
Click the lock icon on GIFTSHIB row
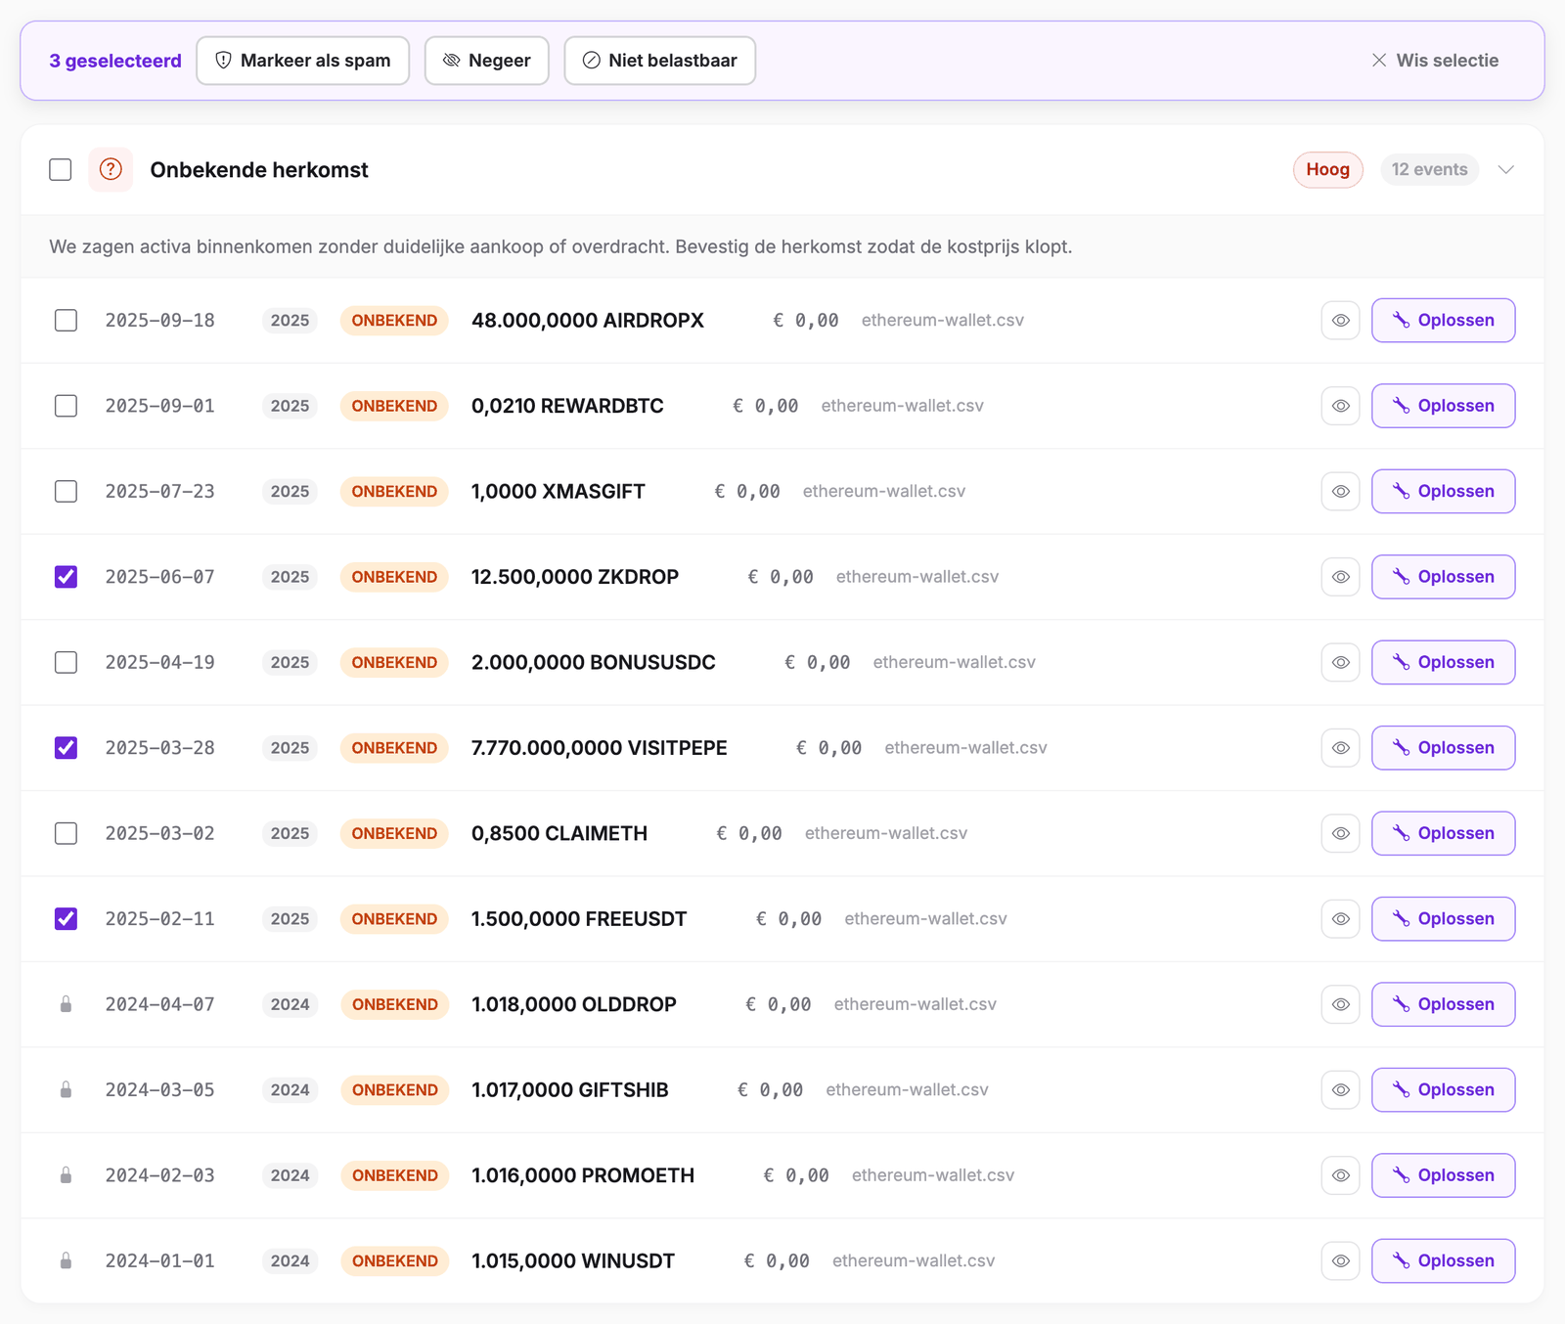[66, 1089]
